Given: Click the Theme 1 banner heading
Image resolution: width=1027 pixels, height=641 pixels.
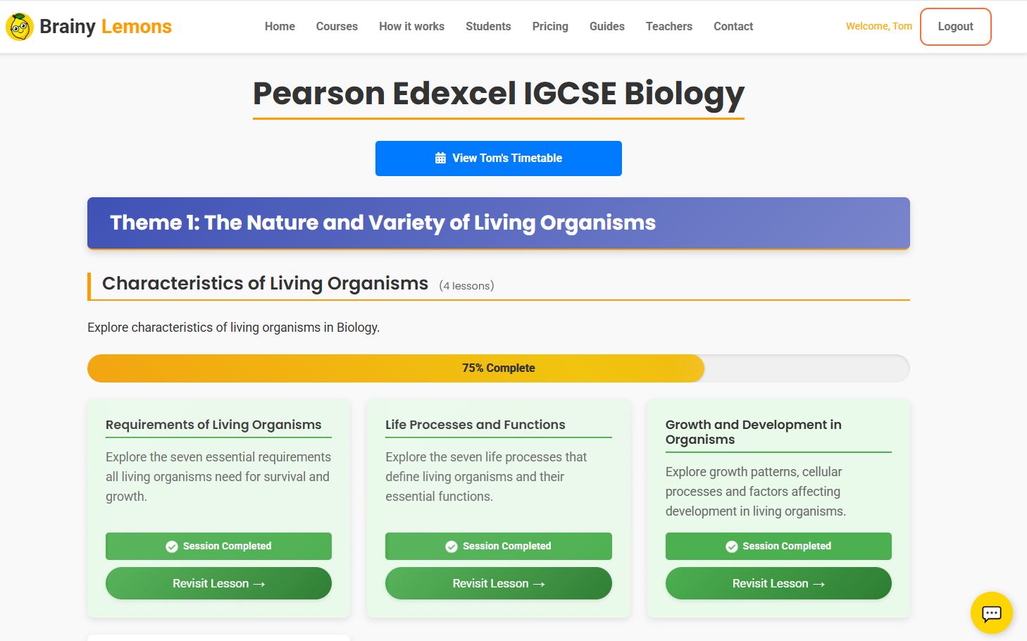Looking at the screenshot, I should [x=382, y=223].
